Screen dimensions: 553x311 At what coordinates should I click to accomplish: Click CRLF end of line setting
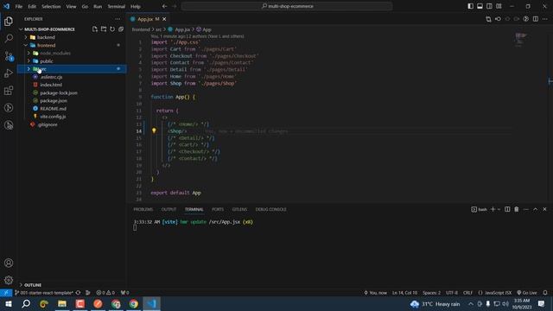tap(467, 293)
